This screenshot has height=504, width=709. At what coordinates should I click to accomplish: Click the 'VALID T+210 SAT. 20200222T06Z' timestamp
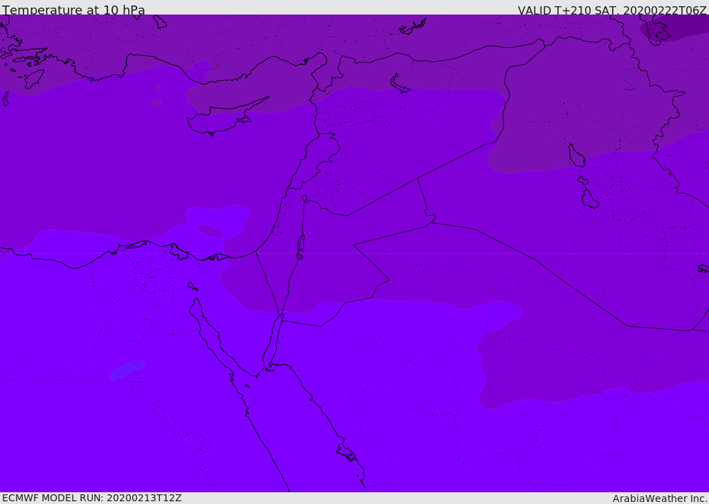tap(612, 10)
